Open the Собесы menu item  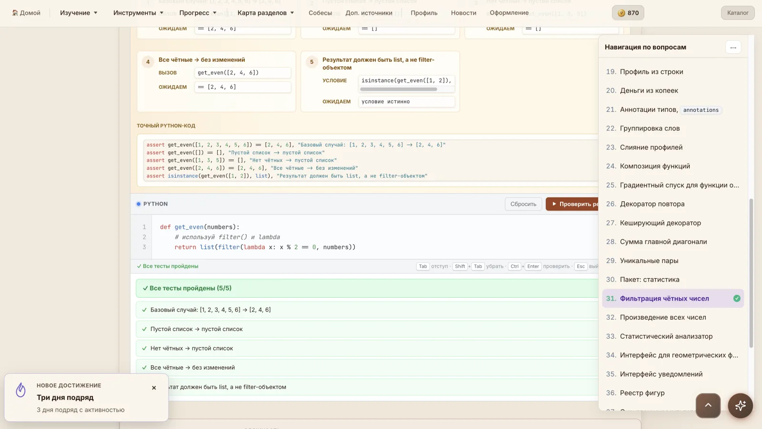point(320,13)
